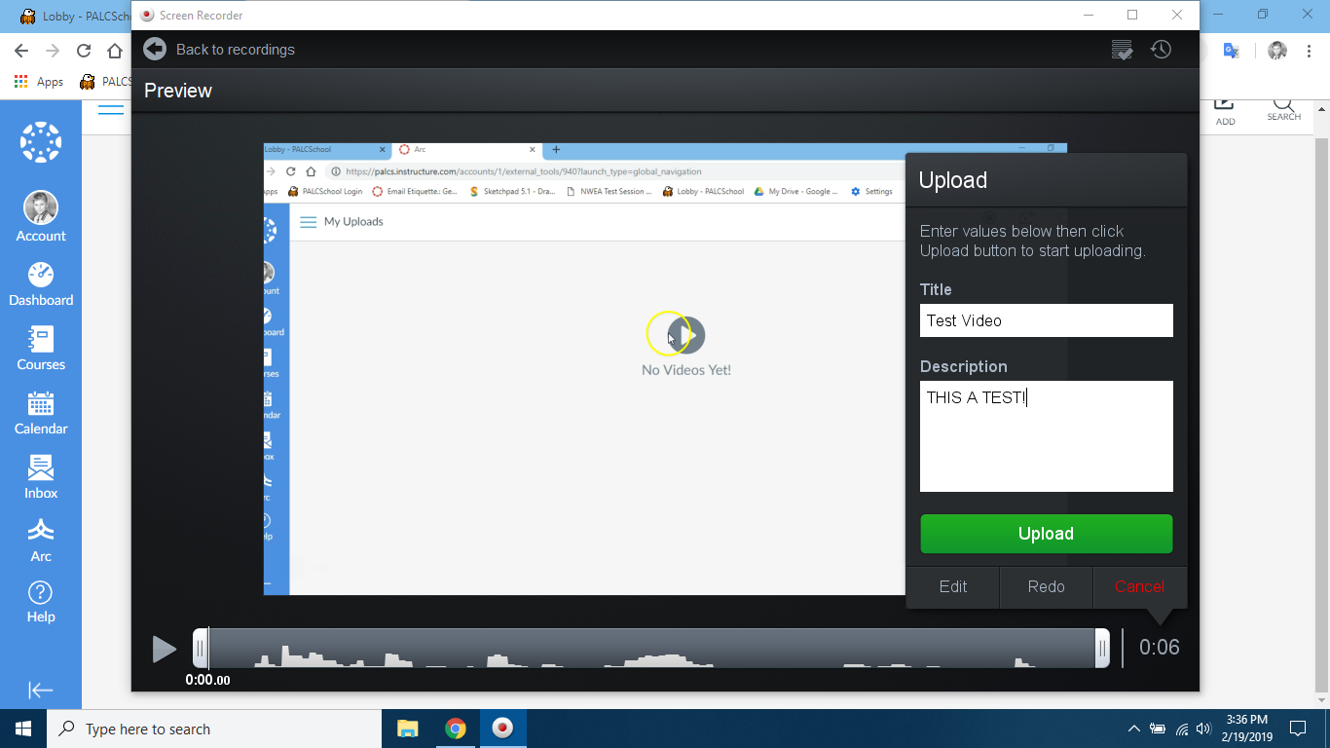Open the Canvas Inbox

coord(41,477)
